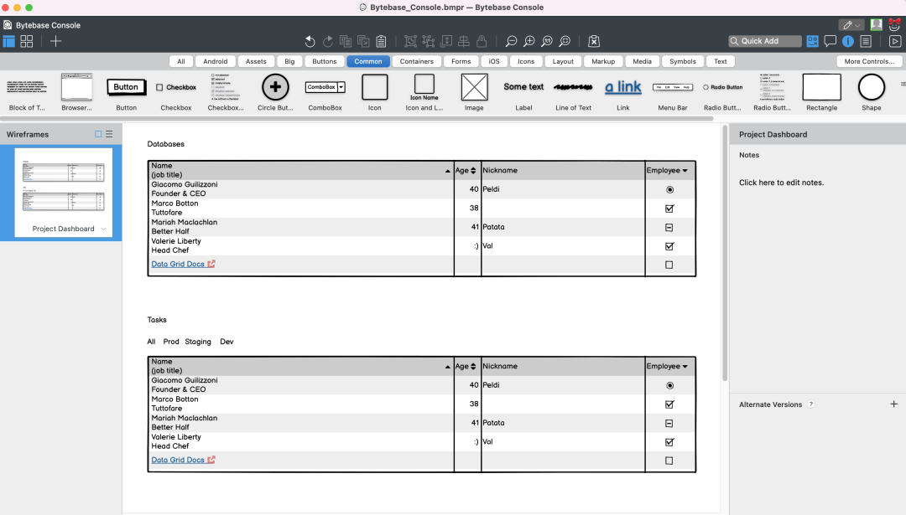Click the Quick Add search field
The image size is (906, 515).
coord(765,41)
